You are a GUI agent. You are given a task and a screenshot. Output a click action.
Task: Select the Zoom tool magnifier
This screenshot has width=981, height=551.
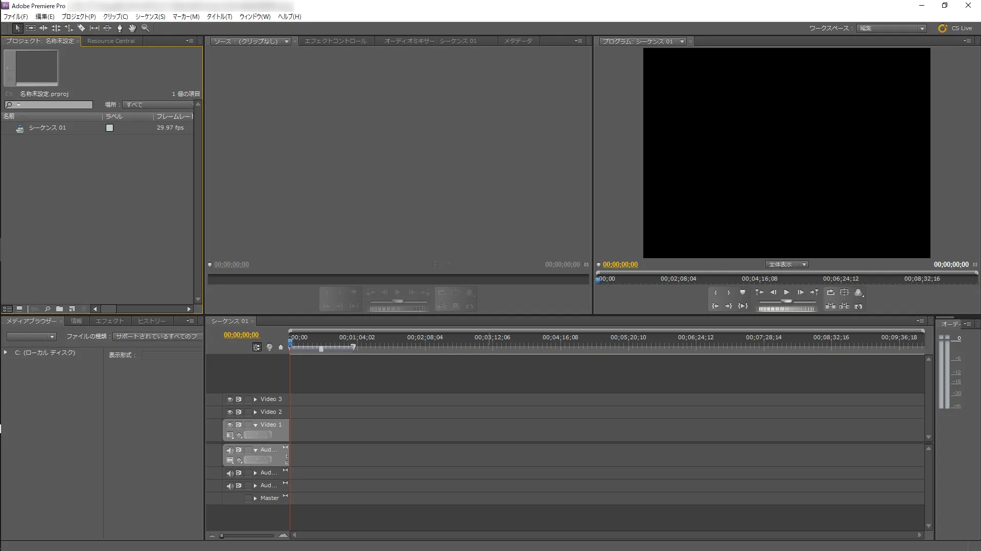pos(145,28)
